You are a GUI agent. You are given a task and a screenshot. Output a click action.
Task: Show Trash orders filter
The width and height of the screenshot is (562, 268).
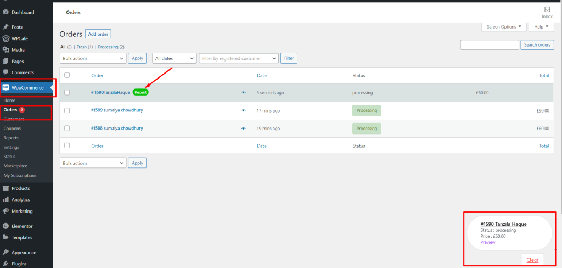[x=82, y=47]
